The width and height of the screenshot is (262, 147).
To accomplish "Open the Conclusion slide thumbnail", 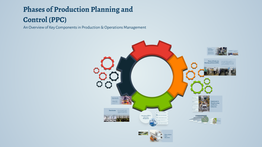I will [x=116, y=115].
